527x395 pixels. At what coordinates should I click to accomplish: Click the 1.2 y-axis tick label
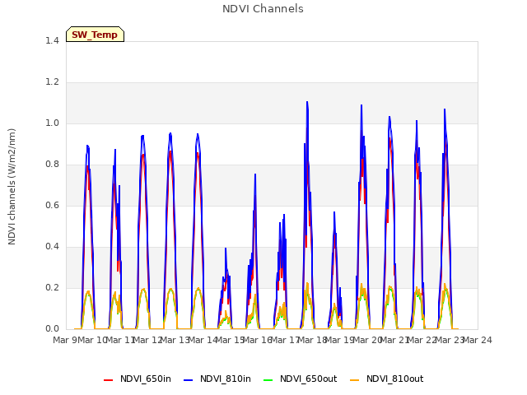pyautogui.click(x=52, y=82)
